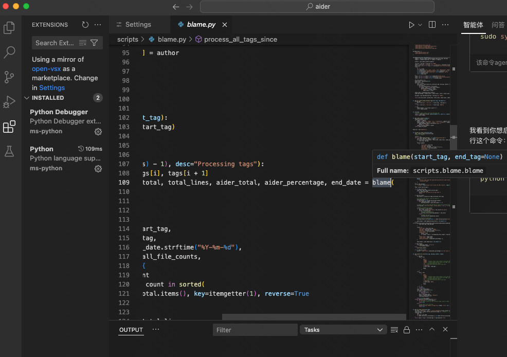Select the Python Debugger extension

click(x=66, y=121)
